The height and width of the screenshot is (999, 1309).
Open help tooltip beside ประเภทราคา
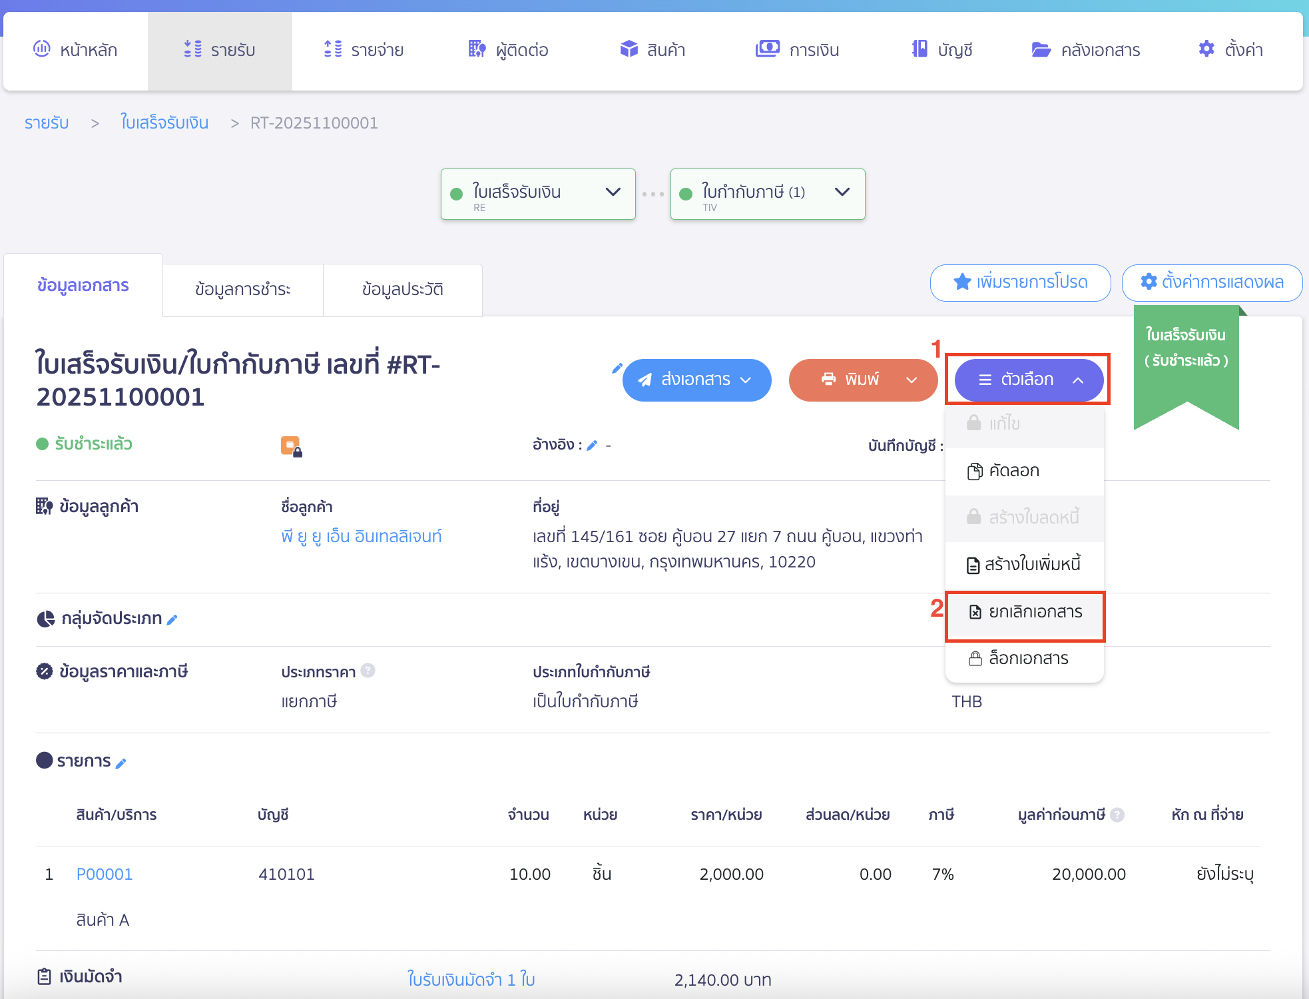(368, 671)
